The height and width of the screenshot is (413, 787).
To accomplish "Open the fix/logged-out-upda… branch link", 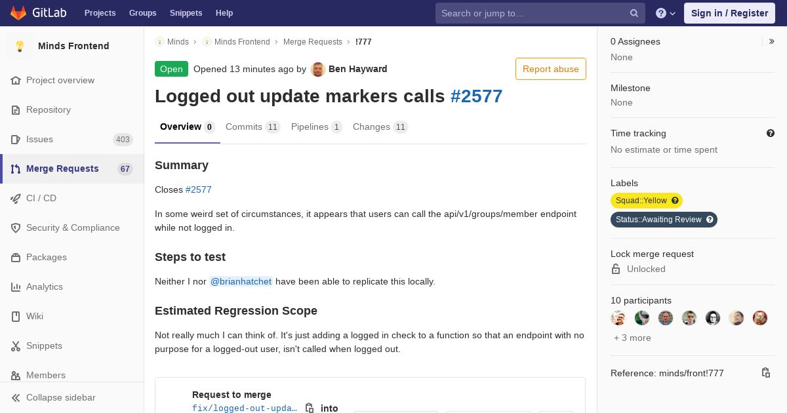I will coord(245,408).
